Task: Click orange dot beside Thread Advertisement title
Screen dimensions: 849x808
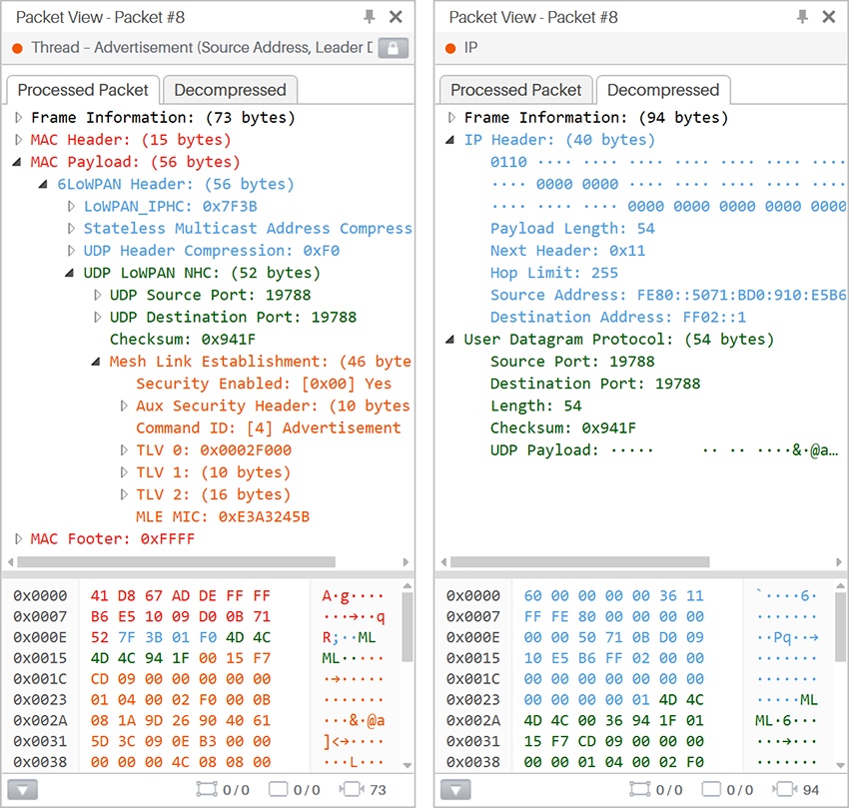Action: (17, 48)
